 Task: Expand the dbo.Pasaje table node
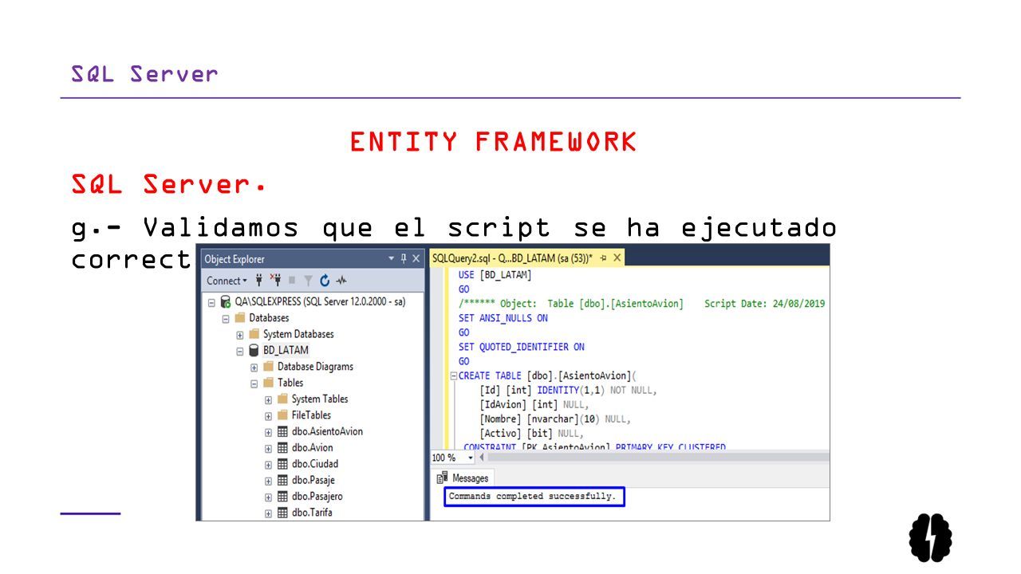pos(269,481)
